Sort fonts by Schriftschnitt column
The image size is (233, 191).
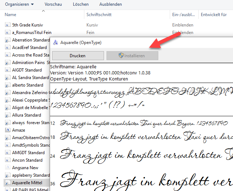tap(99, 15)
